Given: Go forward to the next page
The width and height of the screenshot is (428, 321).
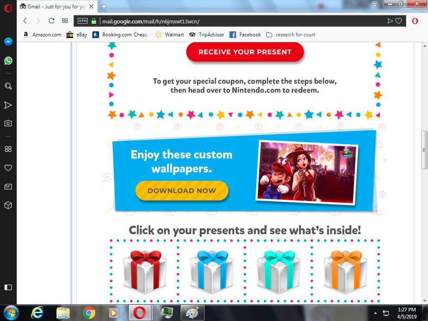Looking at the screenshot, I should point(38,21).
